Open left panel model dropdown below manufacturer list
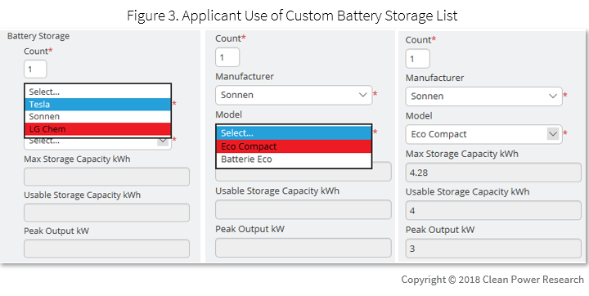 tap(97, 143)
